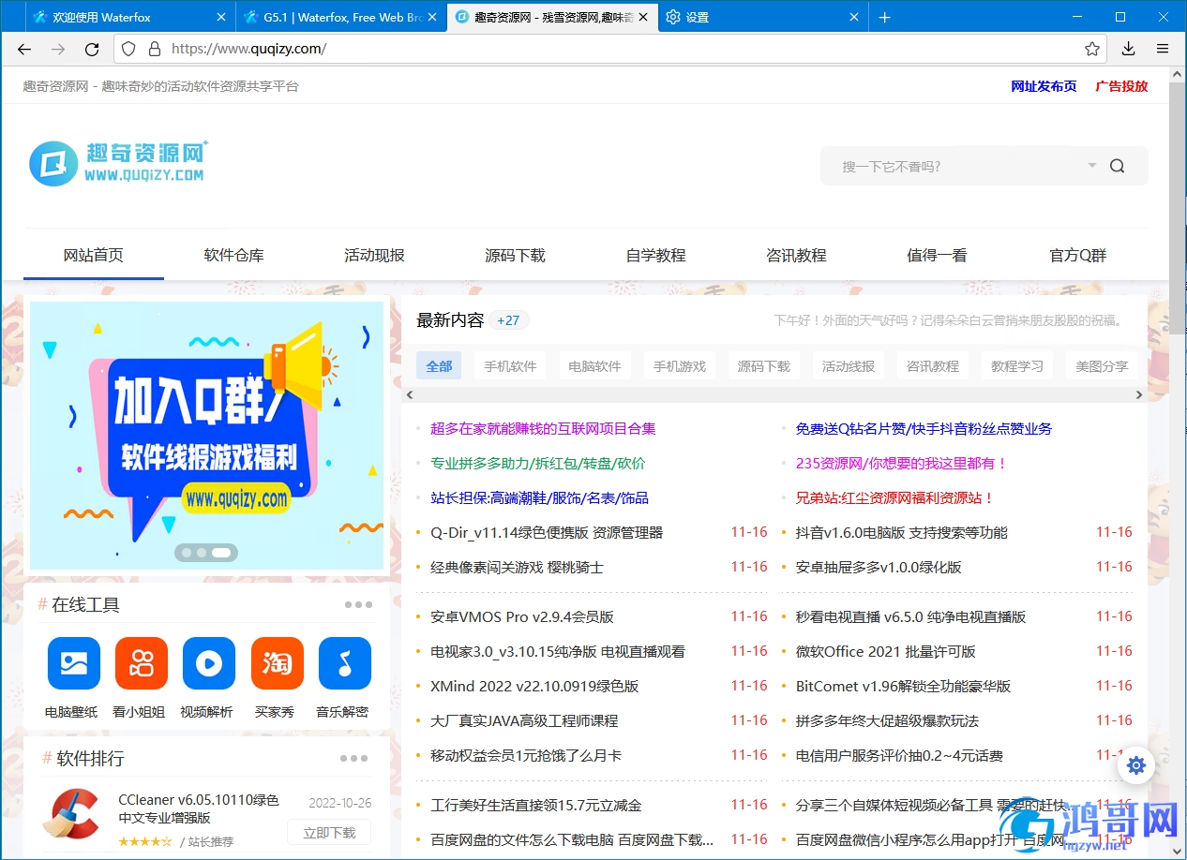The image size is (1187, 860).
Task: Open the 官方Q群 nav item
Action: point(1078,255)
